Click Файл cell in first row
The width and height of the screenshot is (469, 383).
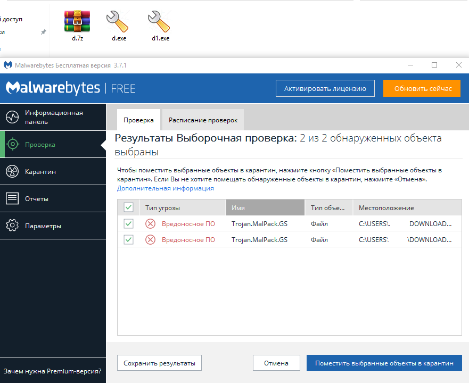pyautogui.click(x=319, y=223)
